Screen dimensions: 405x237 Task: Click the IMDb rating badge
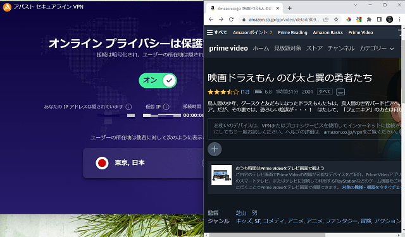click(258, 92)
